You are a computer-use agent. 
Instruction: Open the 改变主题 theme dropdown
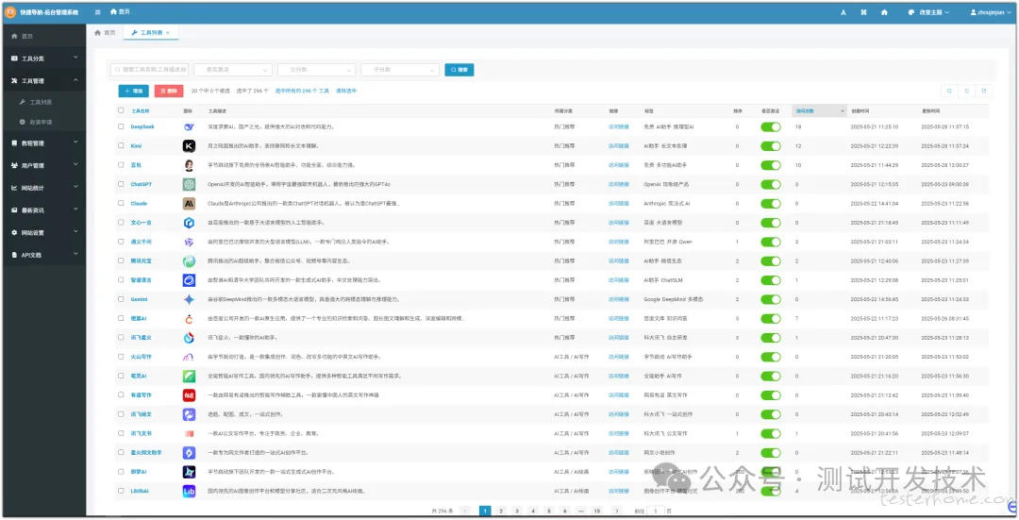click(x=928, y=12)
